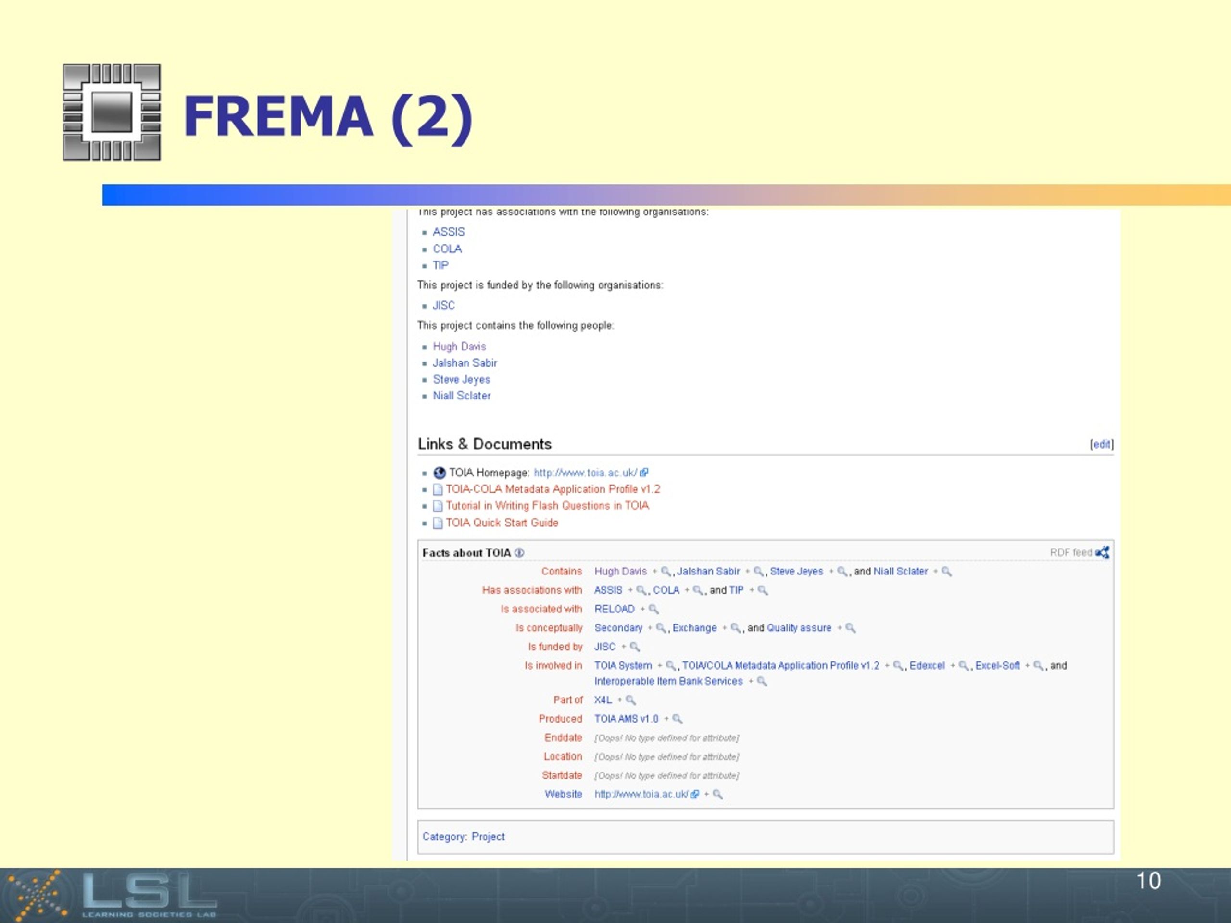
Task: Click the Has associations with property label
Action: [x=532, y=590]
